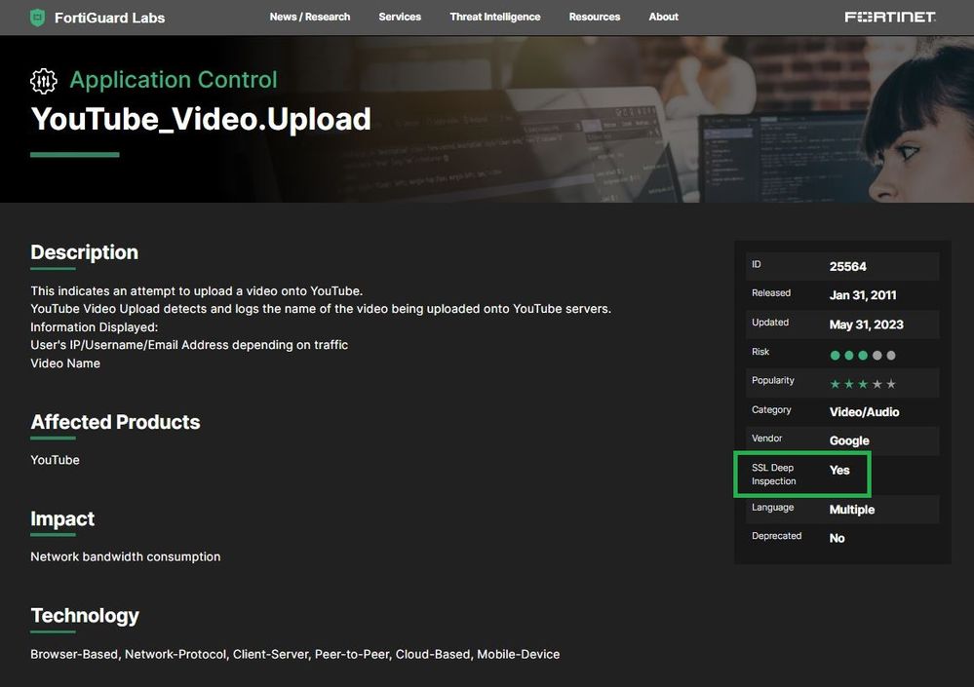Click the YouTube_Video.Upload page title

point(201,119)
